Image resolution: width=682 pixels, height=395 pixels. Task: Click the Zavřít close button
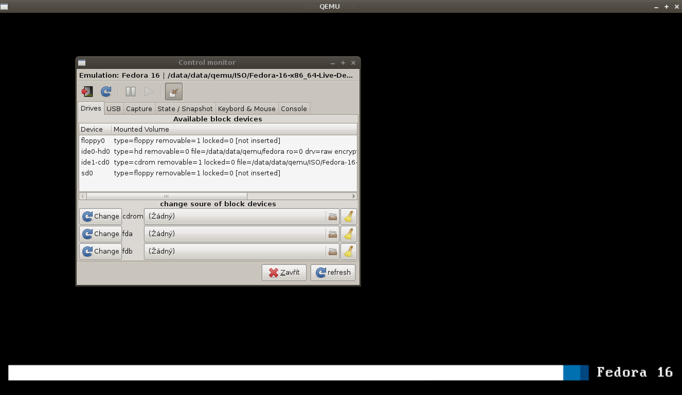tap(284, 273)
